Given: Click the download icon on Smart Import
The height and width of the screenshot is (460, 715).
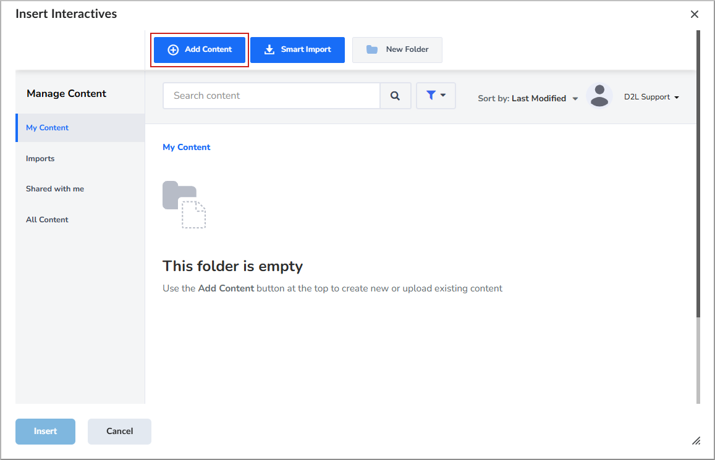Looking at the screenshot, I should click(271, 49).
